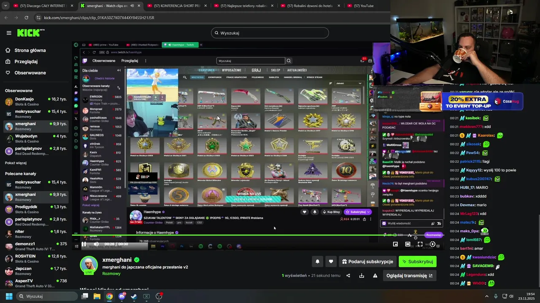Screen dimensions: 540x303
Task: Open the Kick sidebar hamburger menu
Action: [9, 33]
